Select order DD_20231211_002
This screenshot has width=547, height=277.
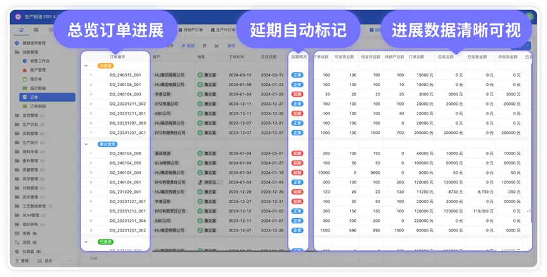[127, 104]
